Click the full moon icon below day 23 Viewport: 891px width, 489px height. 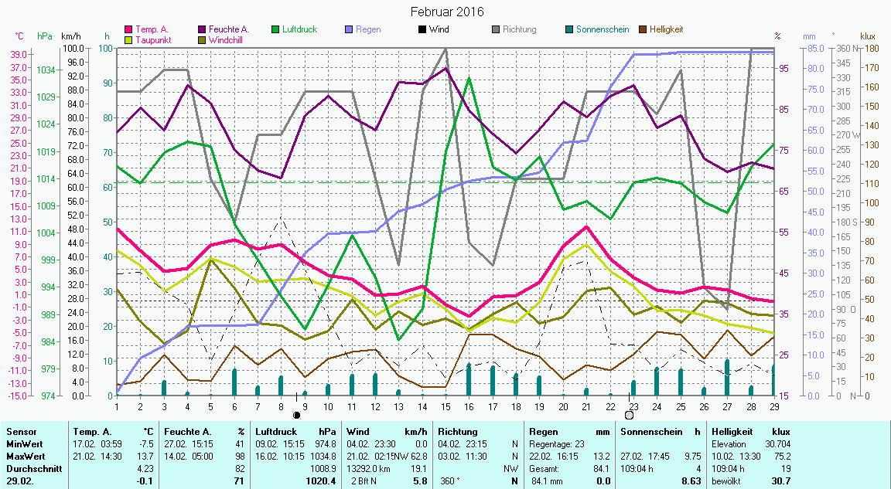point(629,415)
